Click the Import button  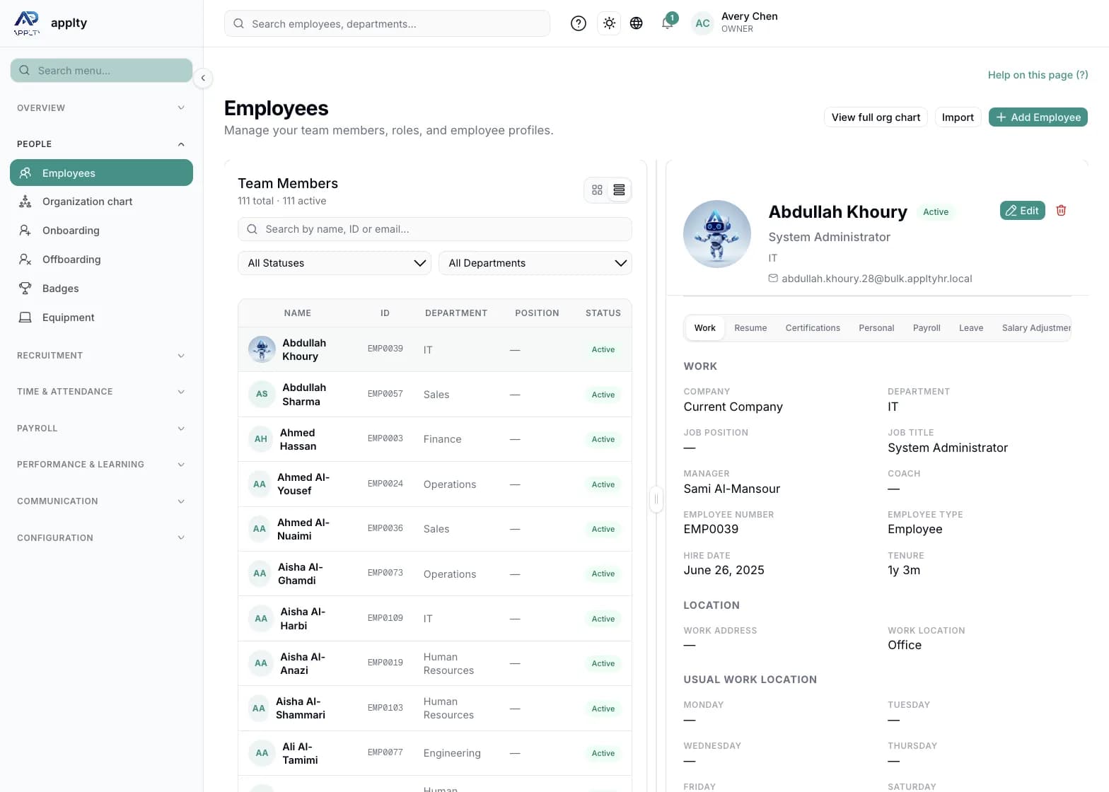(958, 117)
